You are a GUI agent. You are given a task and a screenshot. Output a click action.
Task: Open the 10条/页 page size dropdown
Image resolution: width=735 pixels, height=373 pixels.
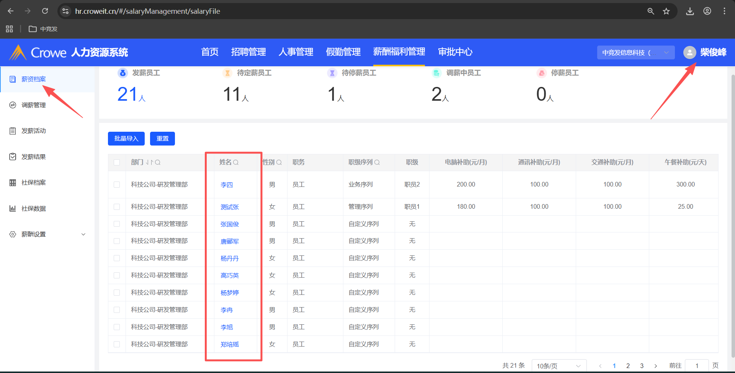coord(559,366)
